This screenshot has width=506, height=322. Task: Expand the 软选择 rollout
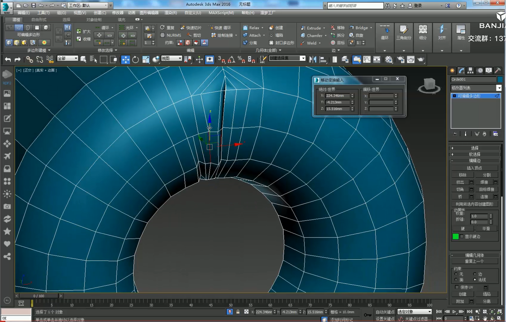(475, 154)
